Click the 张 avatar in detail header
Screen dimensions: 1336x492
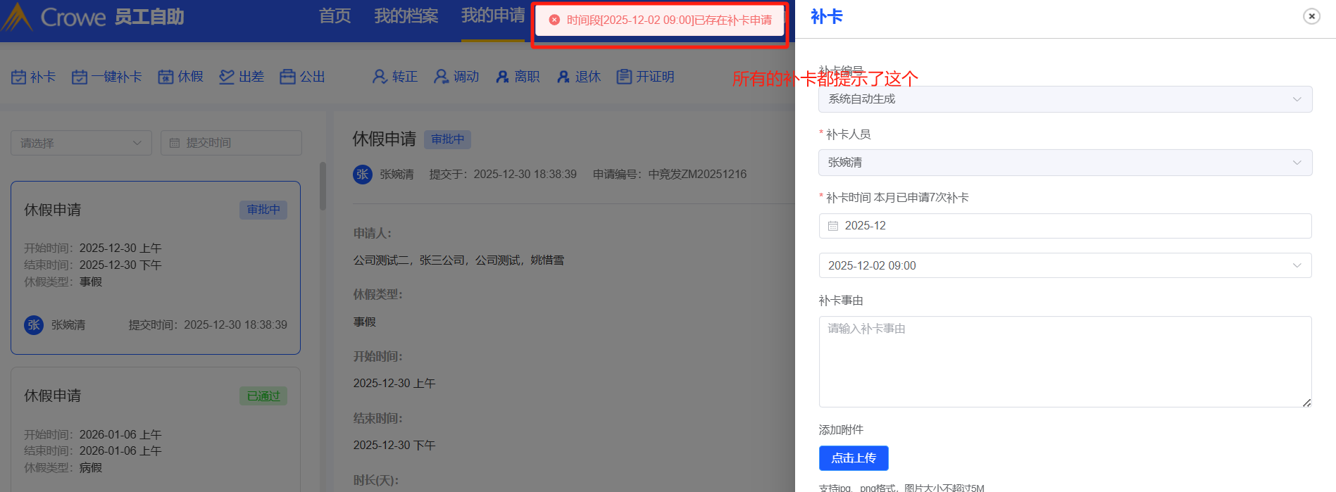363,175
